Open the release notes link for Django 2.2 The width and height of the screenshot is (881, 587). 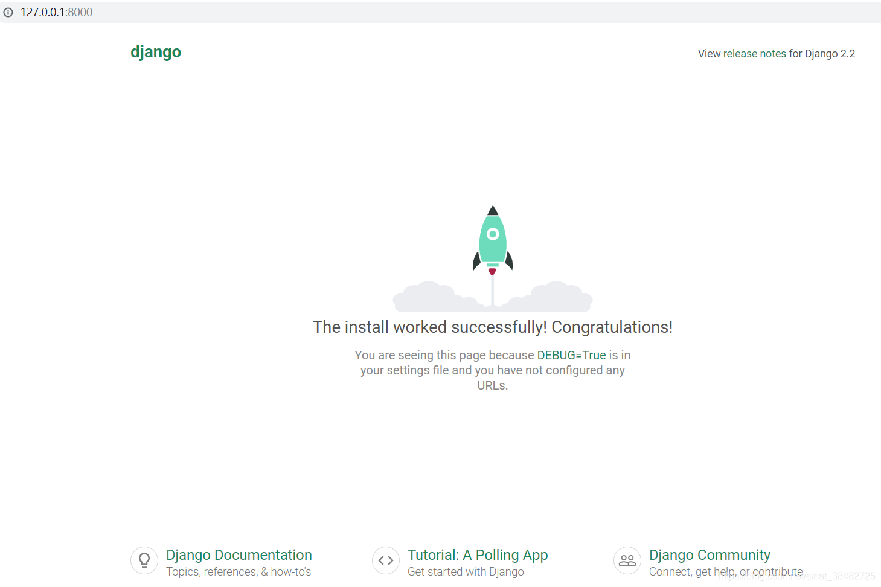click(x=754, y=54)
